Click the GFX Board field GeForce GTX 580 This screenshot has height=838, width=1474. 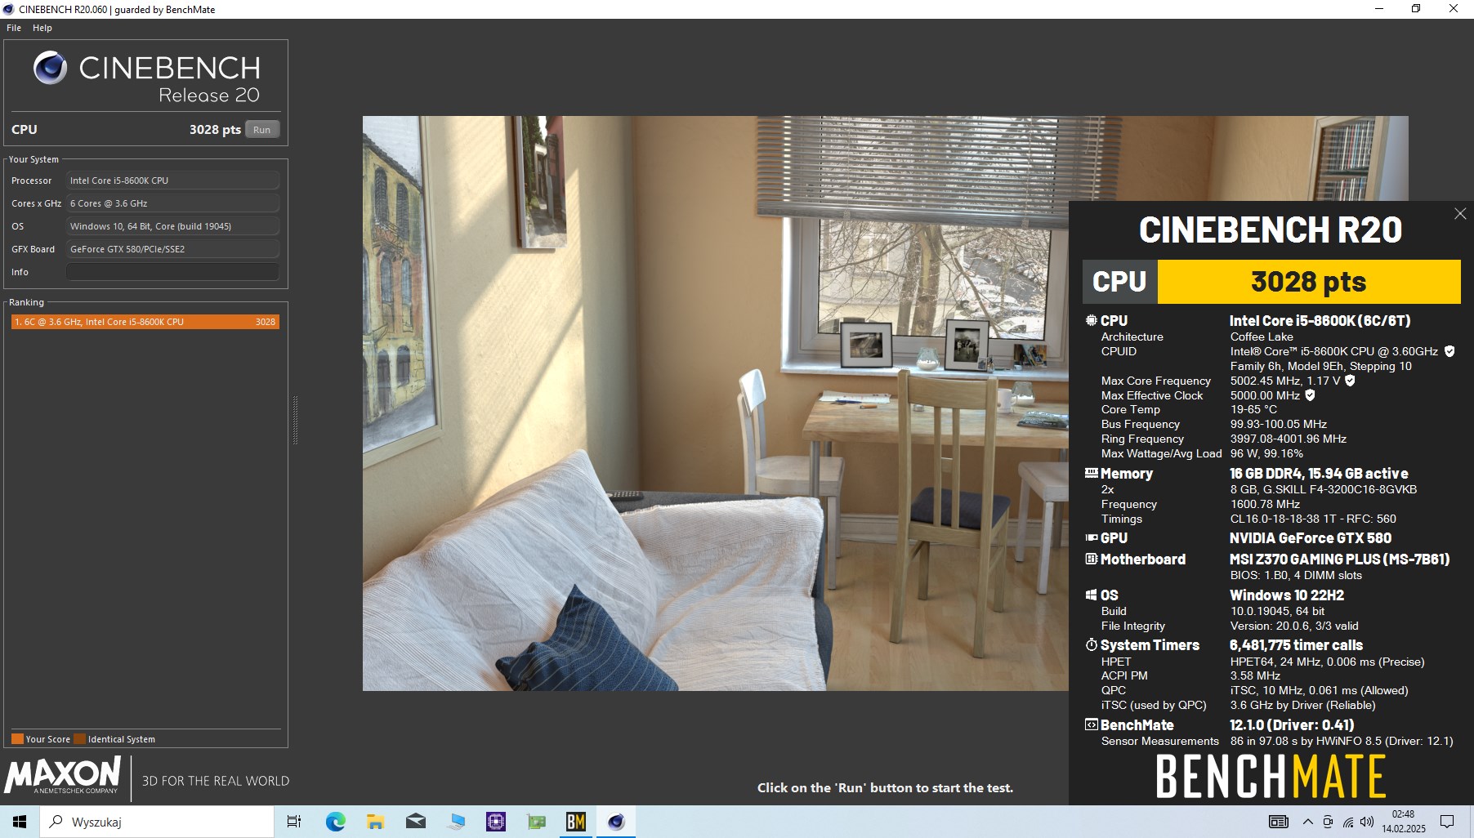pos(172,249)
